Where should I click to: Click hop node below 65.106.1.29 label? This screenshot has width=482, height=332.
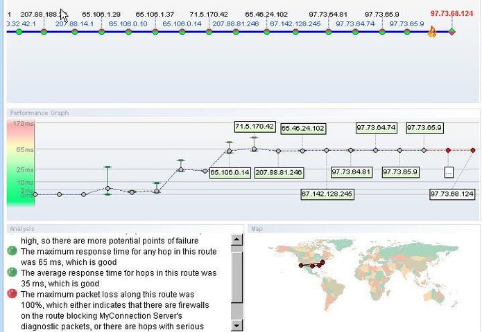tap(102, 32)
